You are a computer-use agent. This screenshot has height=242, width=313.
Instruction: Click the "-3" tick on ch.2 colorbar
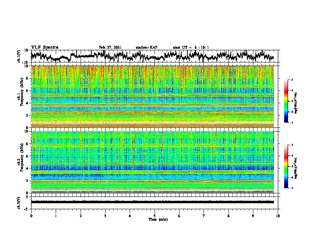tap(292, 145)
